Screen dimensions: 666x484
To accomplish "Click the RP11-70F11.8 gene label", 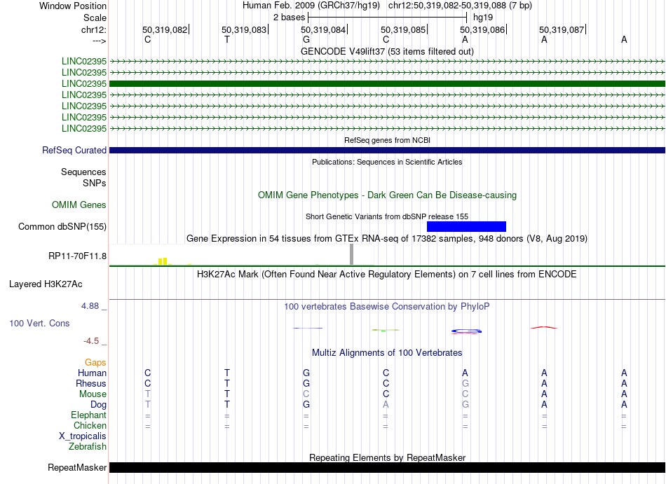I will 77,256.
